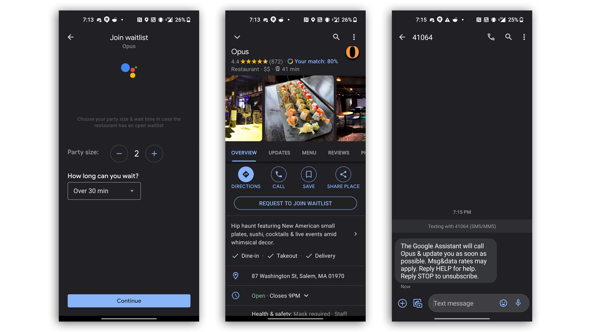Tap the back arrow on waitlist screen

(x=71, y=37)
